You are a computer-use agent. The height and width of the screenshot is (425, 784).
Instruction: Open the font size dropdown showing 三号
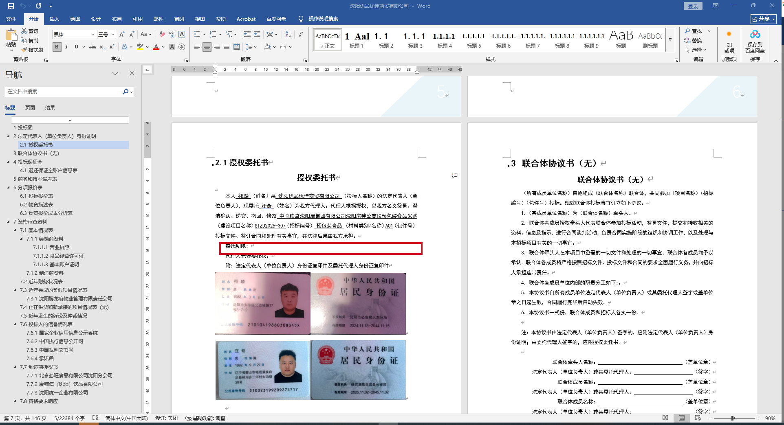click(x=113, y=35)
